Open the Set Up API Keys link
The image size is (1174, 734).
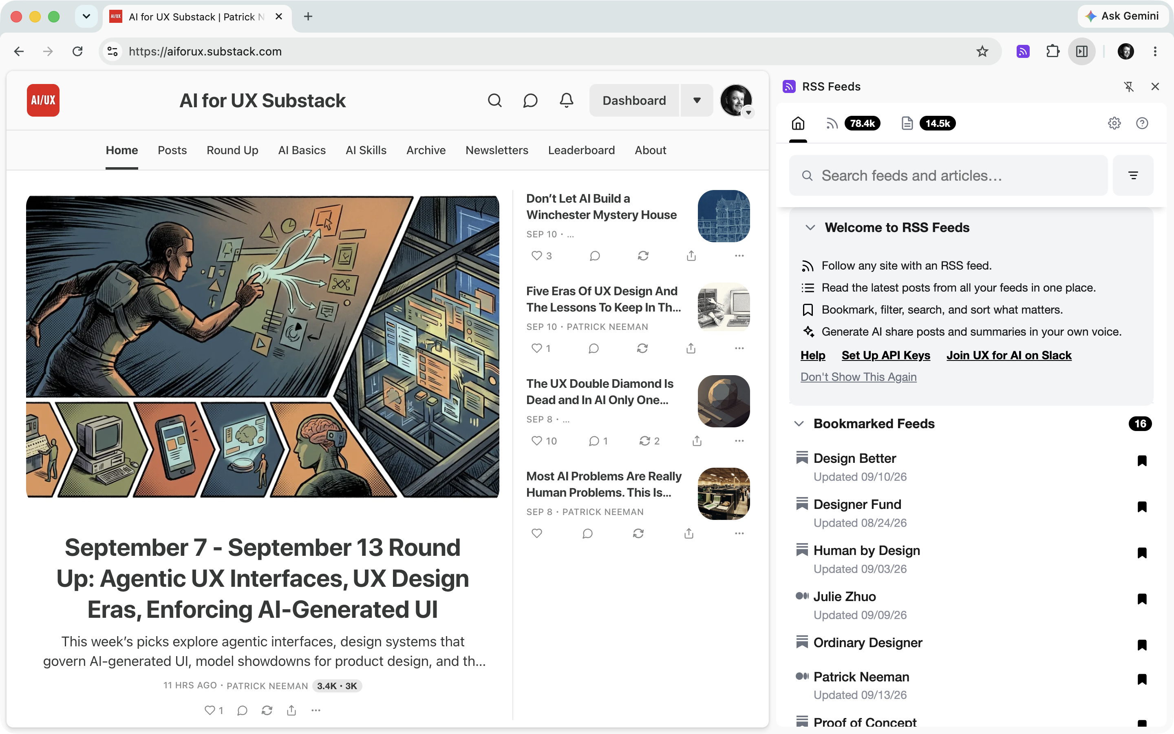pyautogui.click(x=886, y=355)
